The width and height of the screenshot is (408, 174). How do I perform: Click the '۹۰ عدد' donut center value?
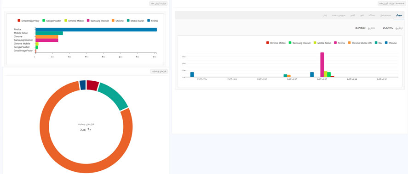point(86,129)
